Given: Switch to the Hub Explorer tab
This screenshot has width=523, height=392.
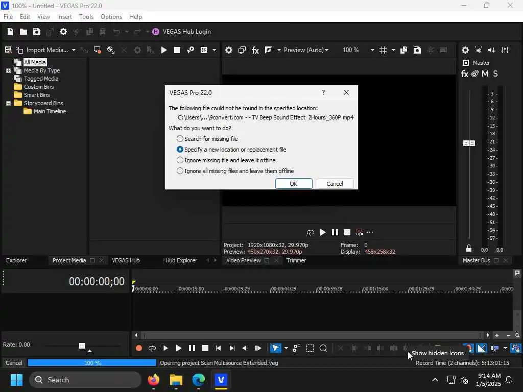Looking at the screenshot, I should [181, 260].
